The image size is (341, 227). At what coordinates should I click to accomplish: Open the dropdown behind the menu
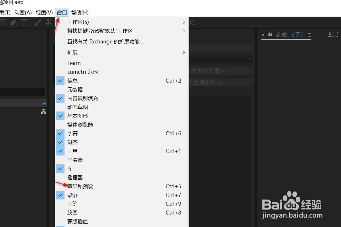249,59
